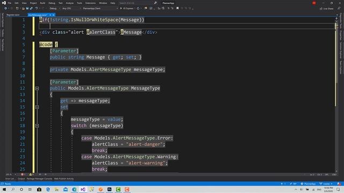Click the Ready status text
This screenshot has width=344, height=193.
click(x=8, y=184)
